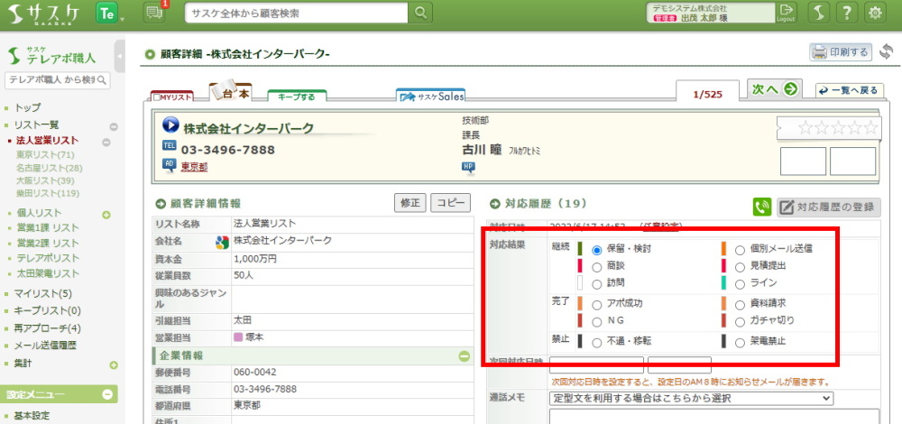Screen dimensions: 902x424
Task: Select the 商談 radio button
Action: coord(596,267)
